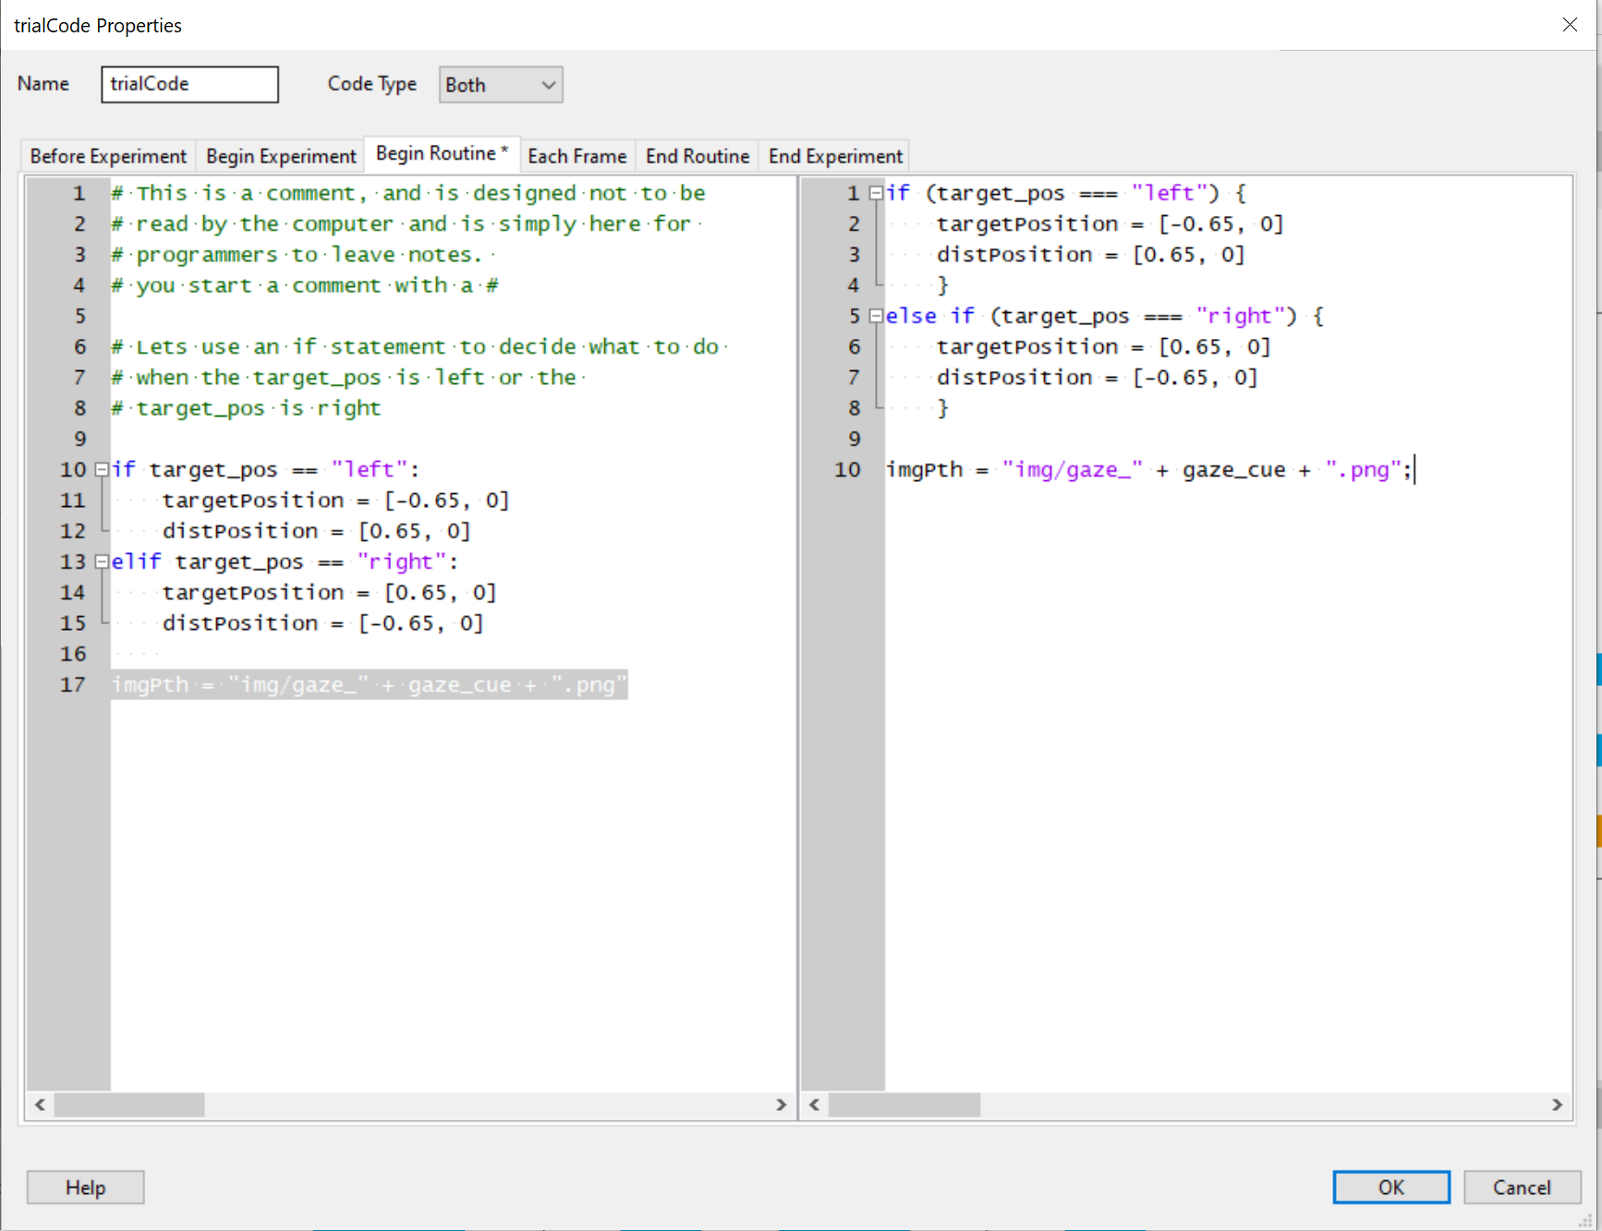Open the Each Frame tab
Screen dimensions: 1602x1231
tap(576, 156)
